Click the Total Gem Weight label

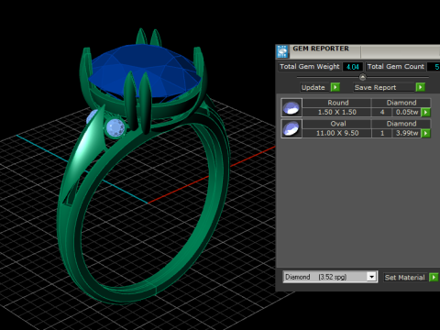click(310, 67)
